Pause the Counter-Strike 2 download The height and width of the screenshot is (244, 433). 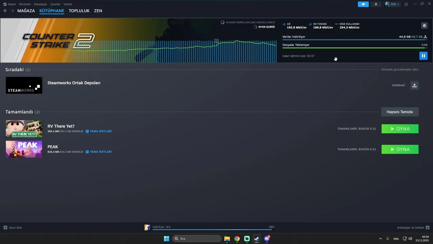pyautogui.click(x=423, y=56)
